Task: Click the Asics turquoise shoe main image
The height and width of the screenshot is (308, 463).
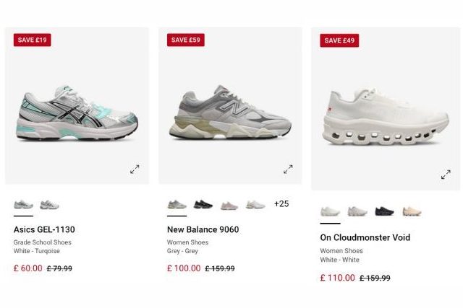Action: click(x=77, y=113)
